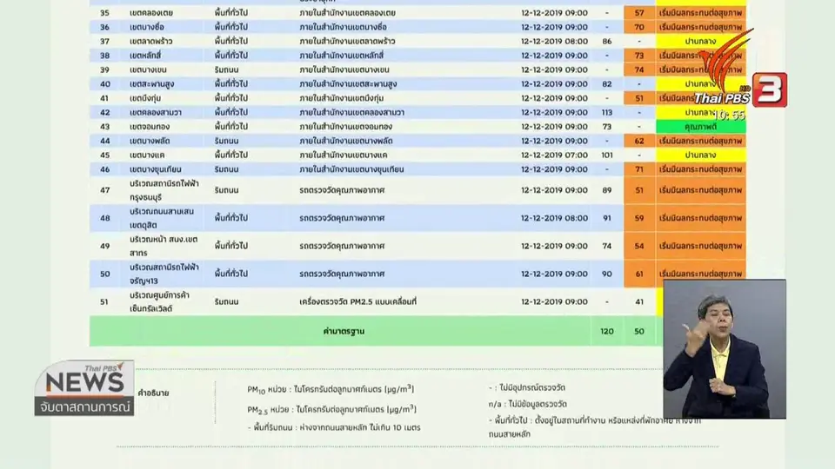Screen dimensions: 835x469
Task: Click yellow ปานกลาง status in row 37
Action: (x=700, y=42)
